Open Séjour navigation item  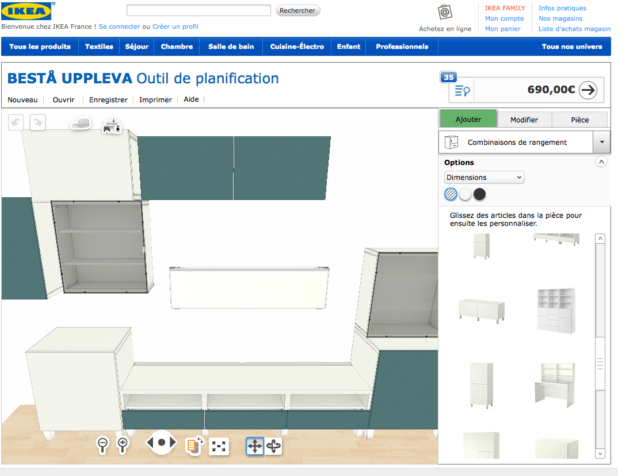point(137,47)
